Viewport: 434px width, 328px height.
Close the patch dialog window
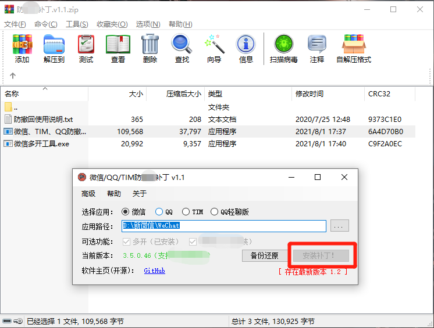(x=344, y=177)
